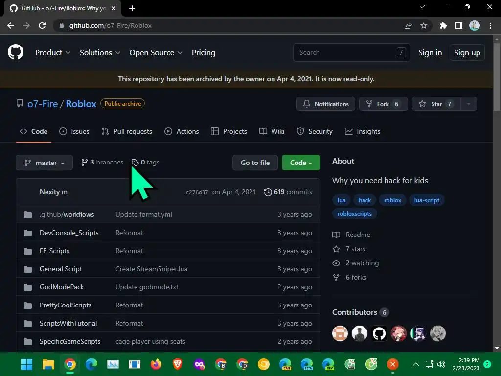Open the Chrome profile avatar
Viewport: 501px width, 376px height.
[474, 25]
